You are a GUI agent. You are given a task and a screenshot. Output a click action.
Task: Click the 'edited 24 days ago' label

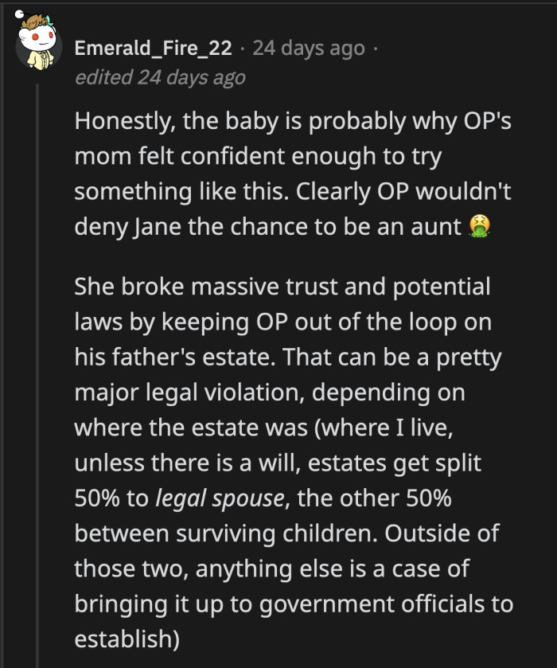[159, 78]
